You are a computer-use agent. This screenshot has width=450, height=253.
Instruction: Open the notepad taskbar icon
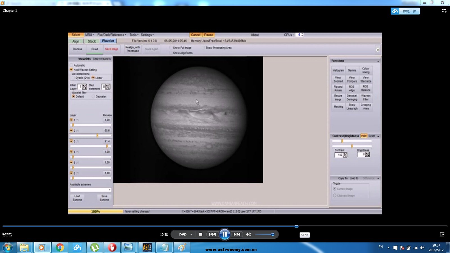tap(164, 248)
